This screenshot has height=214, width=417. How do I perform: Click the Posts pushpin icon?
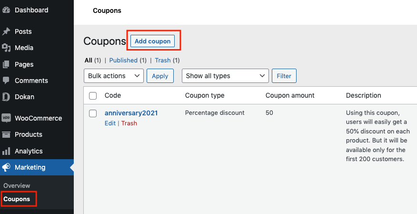pyautogui.click(x=6, y=31)
